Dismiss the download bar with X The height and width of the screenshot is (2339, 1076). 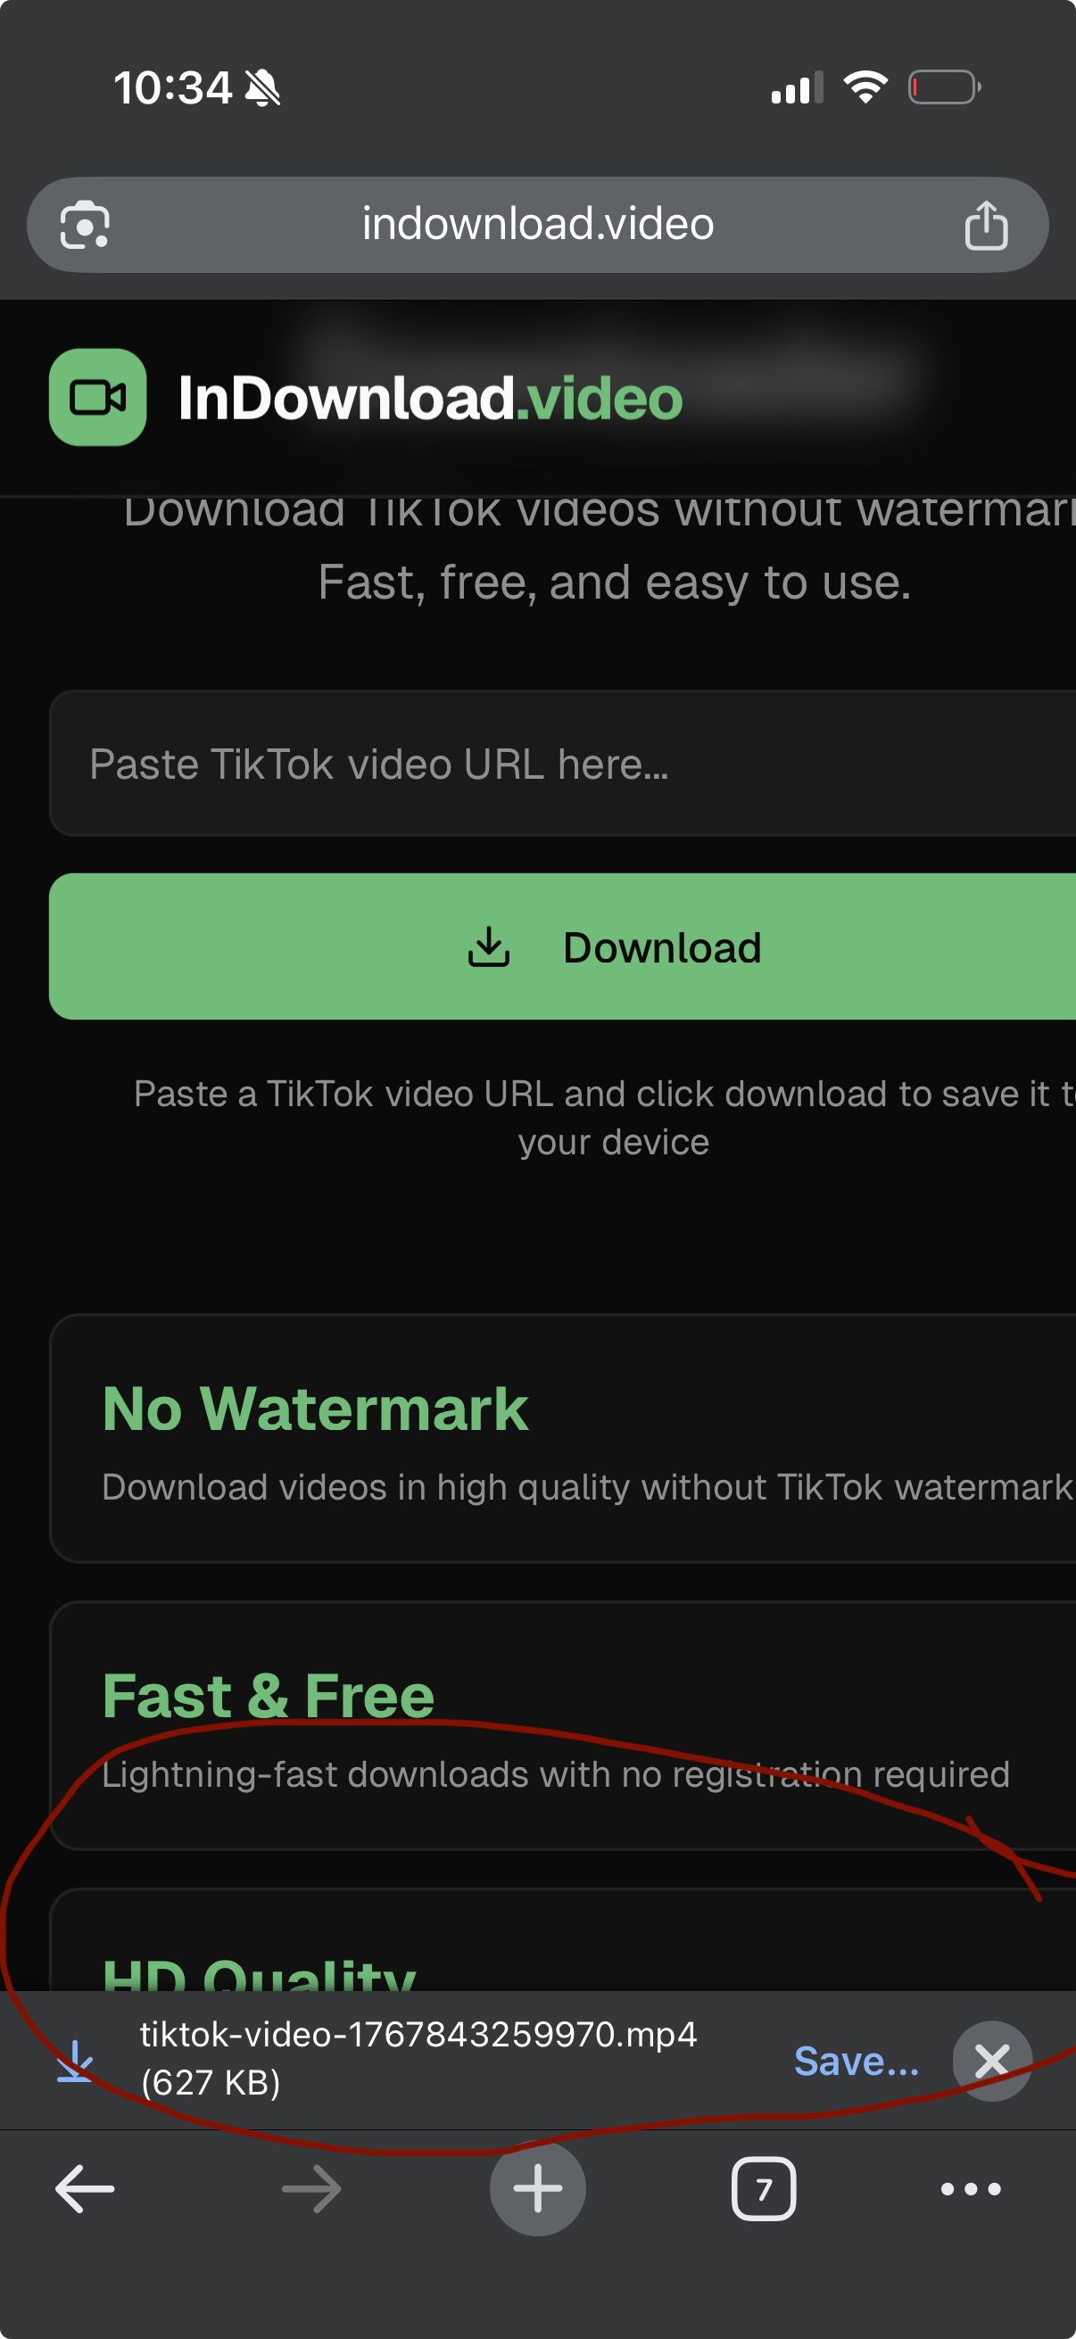coord(991,2062)
